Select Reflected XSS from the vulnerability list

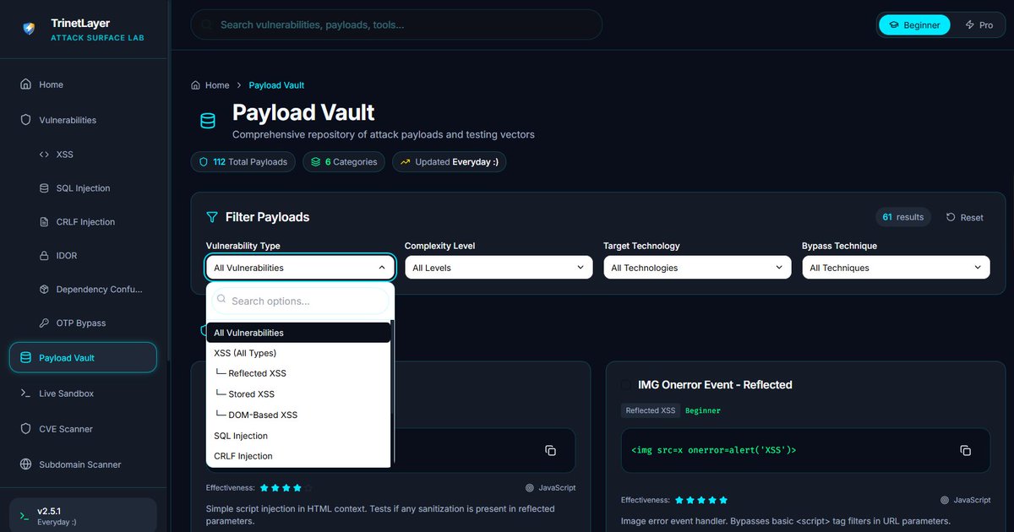pos(257,373)
